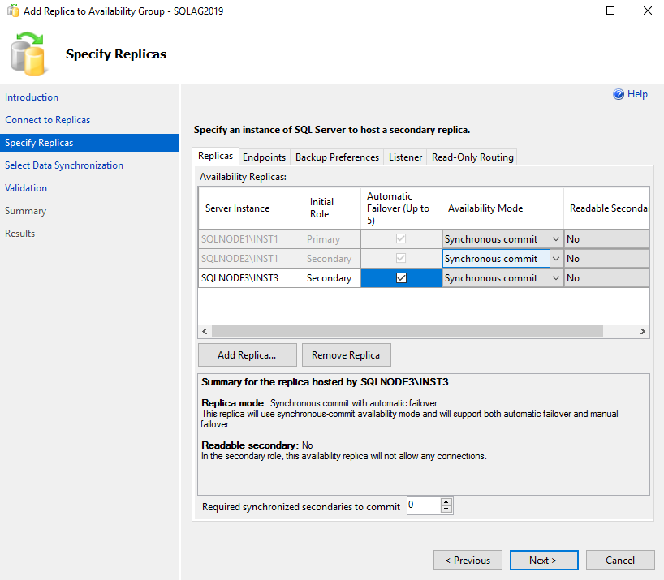Click the Add Replica button
664x580 pixels.
pos(247,355)
